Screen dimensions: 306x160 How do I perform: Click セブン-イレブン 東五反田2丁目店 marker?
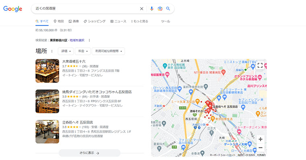(243, 107)
